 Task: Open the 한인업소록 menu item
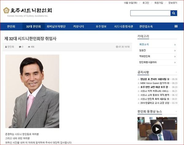[x=146, y=26]
